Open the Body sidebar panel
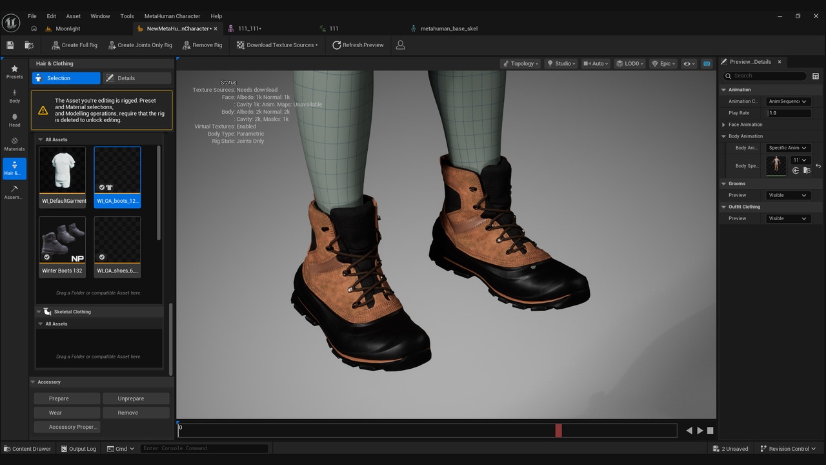This screenshot has width=826, height=465. pos(14,96)
